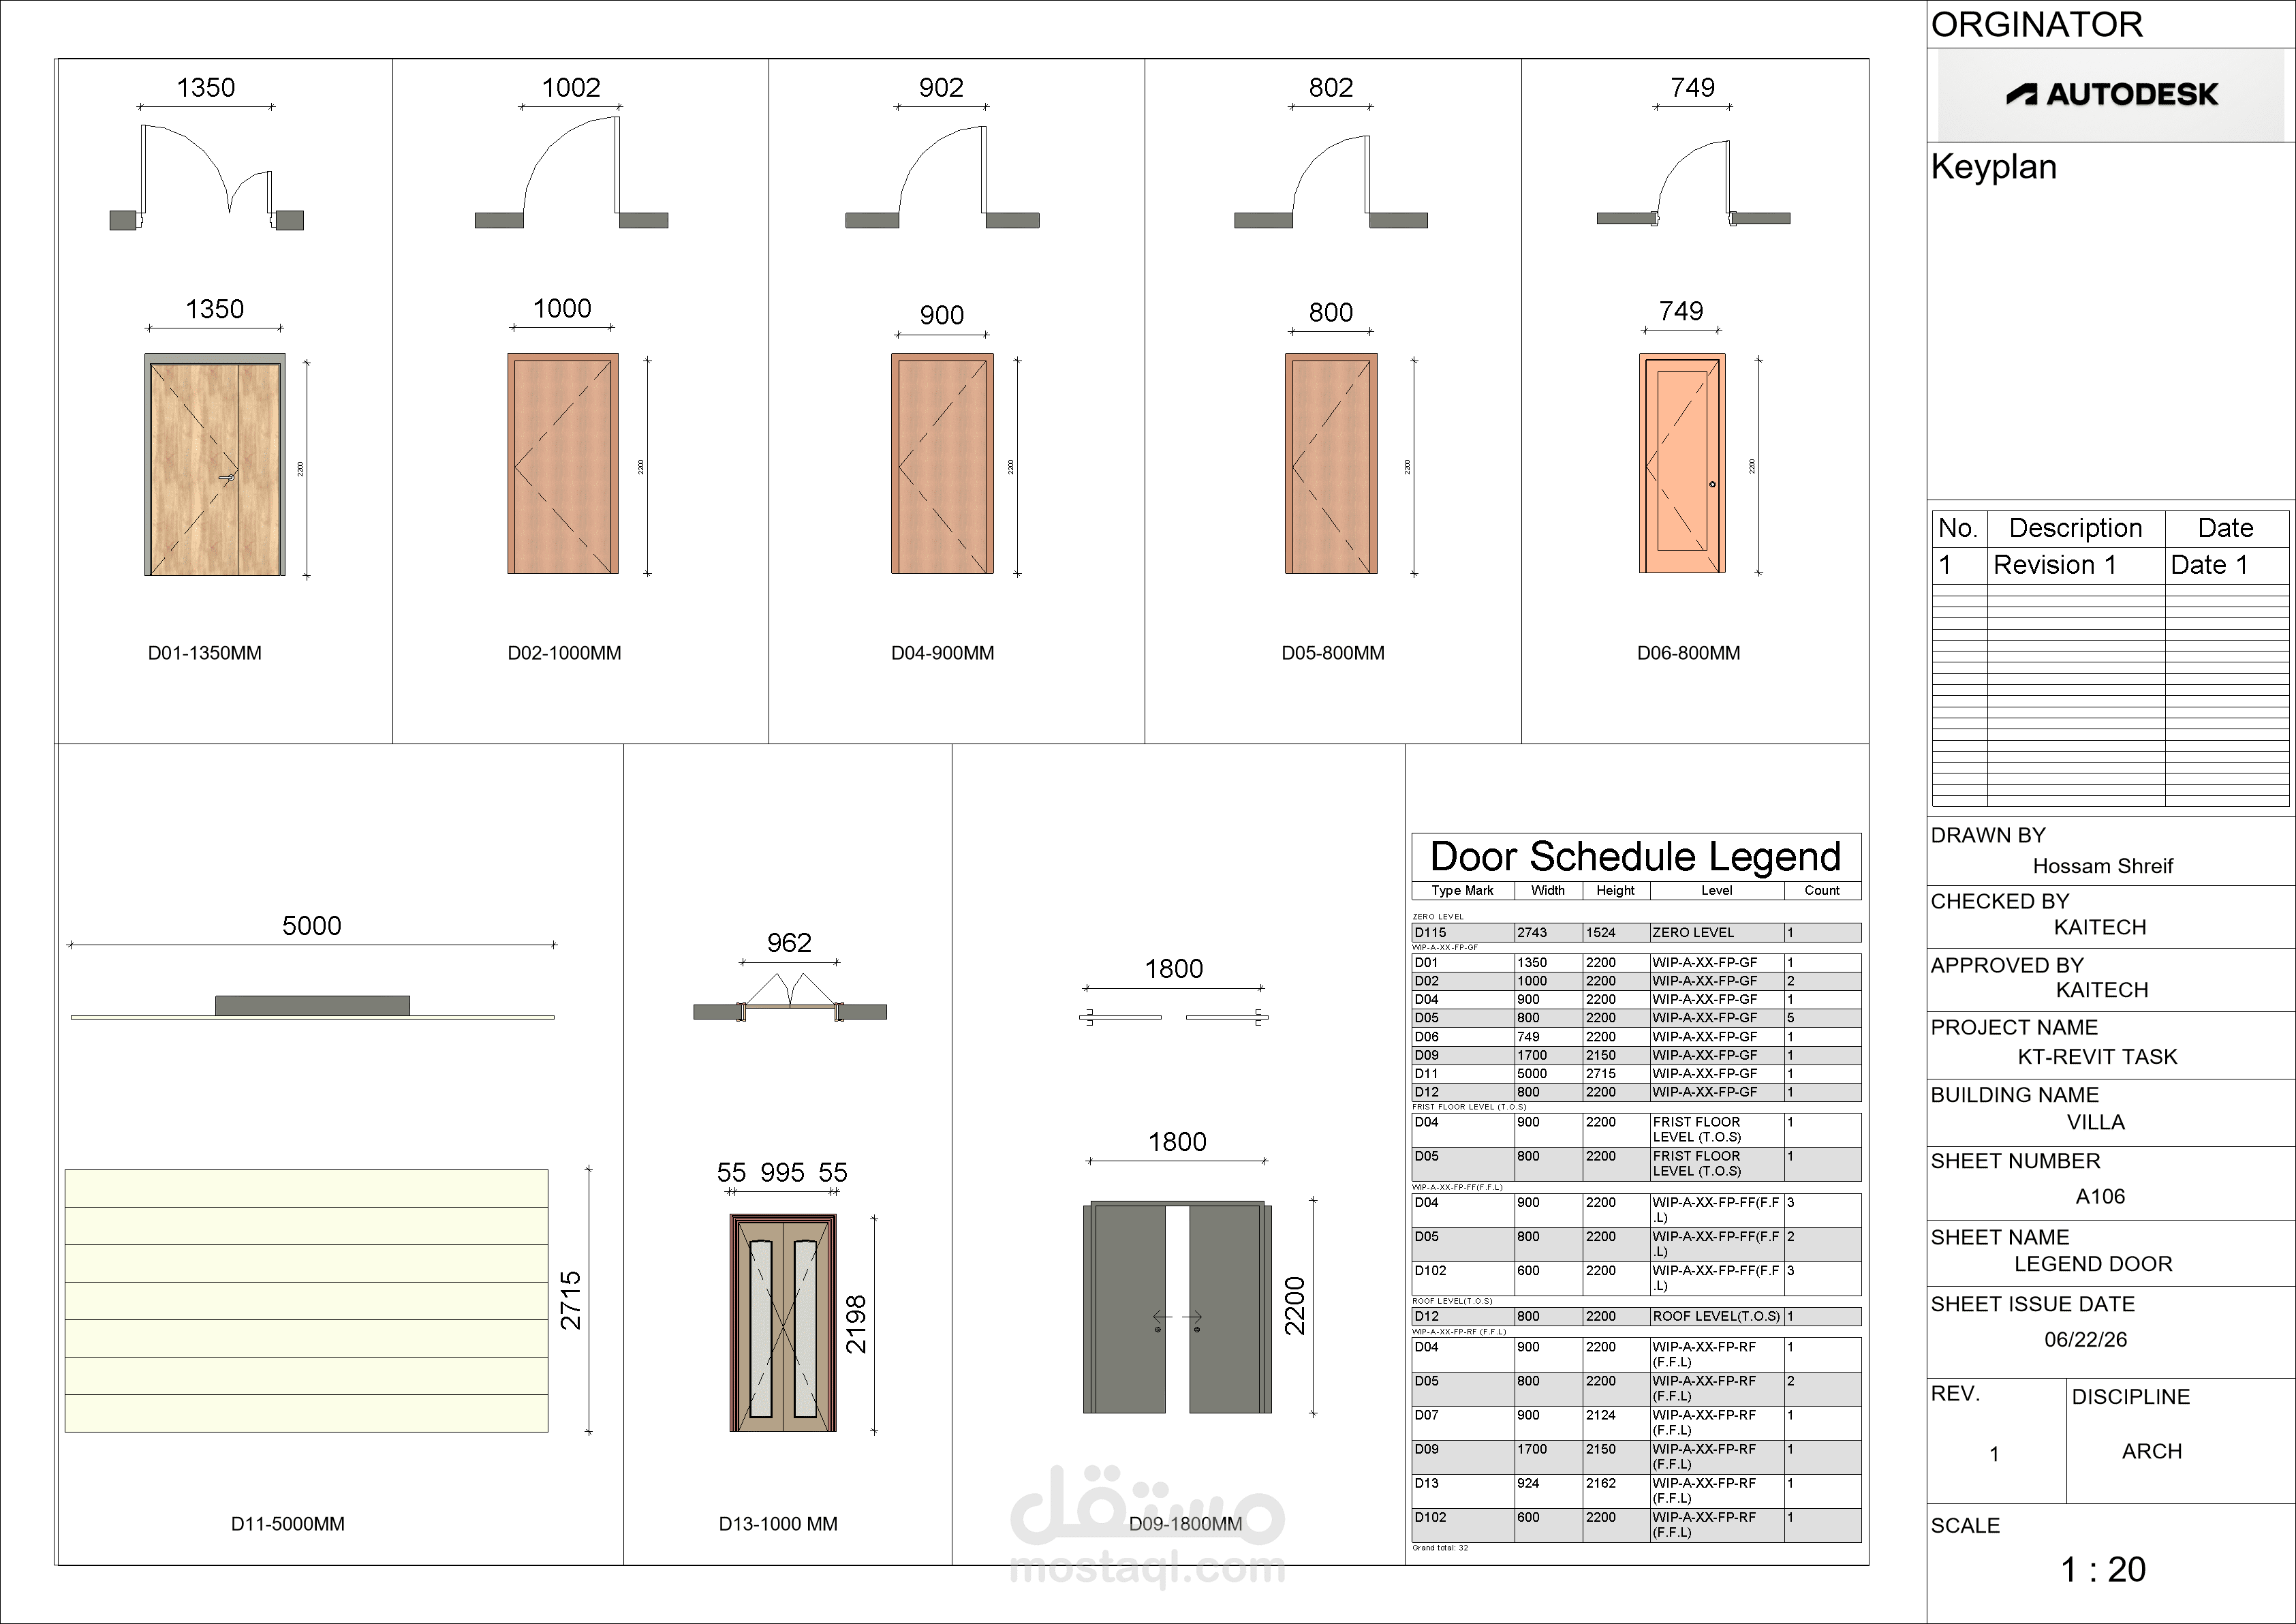Click the Door Schedule Legend title
Screen dimensions: 2296x1624
[x=1635, y=857]
